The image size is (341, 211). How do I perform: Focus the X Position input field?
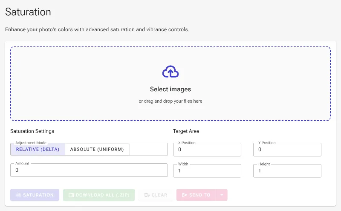pyautogui.click(x=207, y=150)
